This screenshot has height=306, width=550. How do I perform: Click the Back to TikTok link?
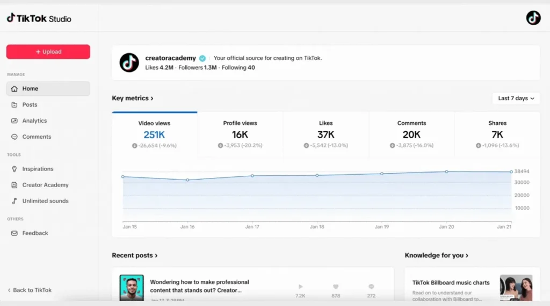pos(30,290)
